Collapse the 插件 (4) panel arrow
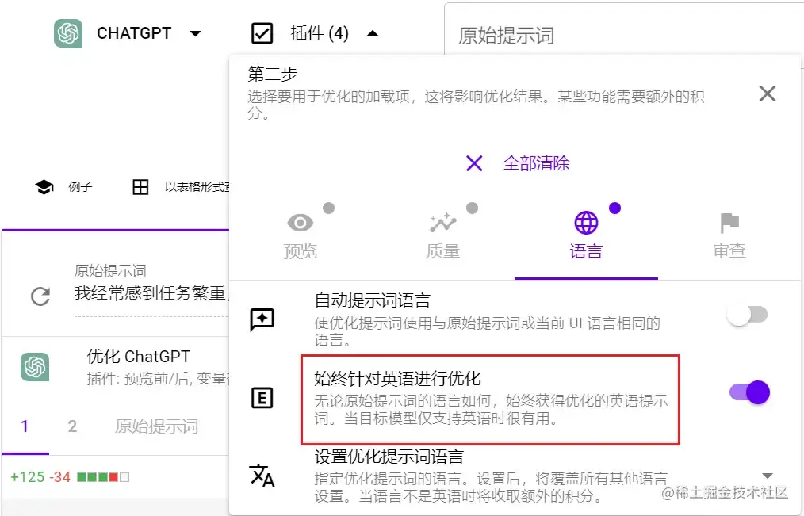Viewport: 804px width, 516px height. 373,33
